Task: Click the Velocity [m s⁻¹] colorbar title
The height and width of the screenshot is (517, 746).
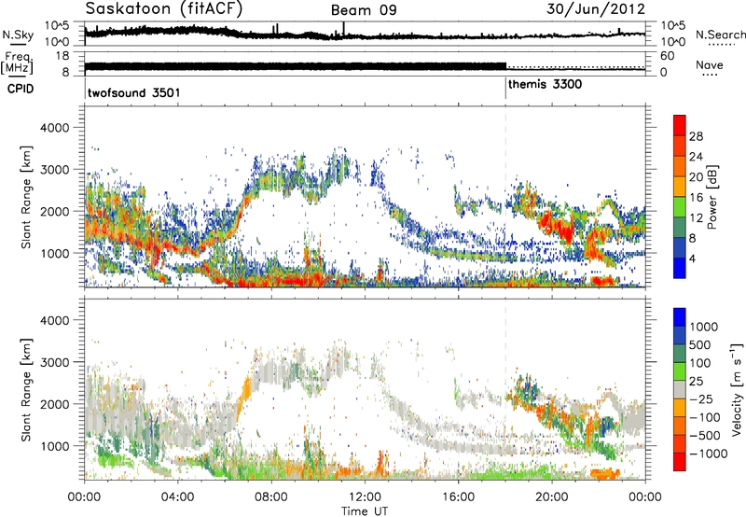Action: 737,389
